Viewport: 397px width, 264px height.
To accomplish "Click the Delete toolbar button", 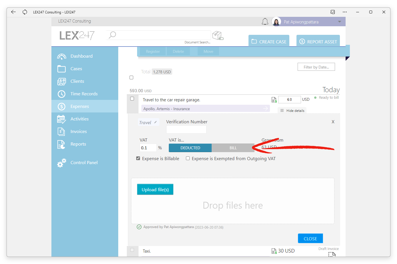I will pos(179,51).
